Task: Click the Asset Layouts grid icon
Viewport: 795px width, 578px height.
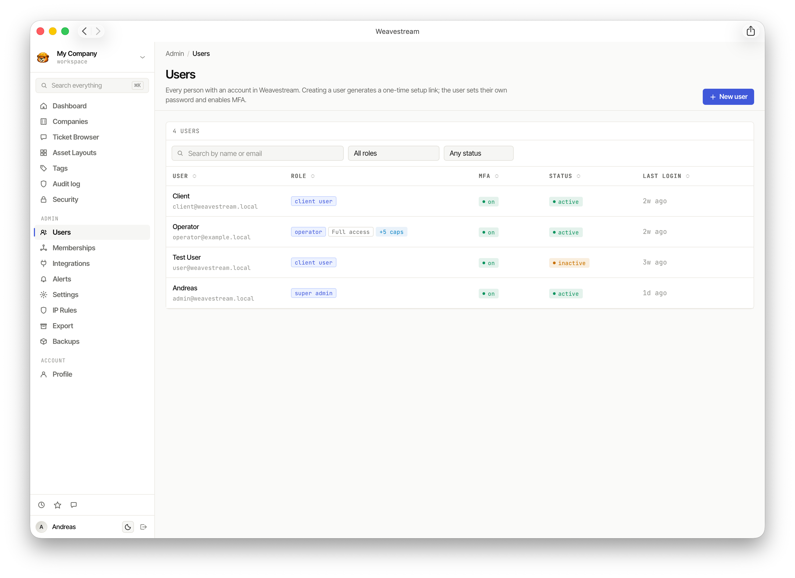Action: [x=44, y=153]
